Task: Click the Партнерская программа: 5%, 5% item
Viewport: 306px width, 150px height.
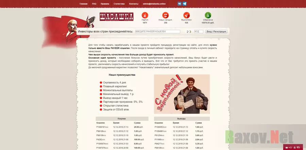Action: tap(123, 102)
